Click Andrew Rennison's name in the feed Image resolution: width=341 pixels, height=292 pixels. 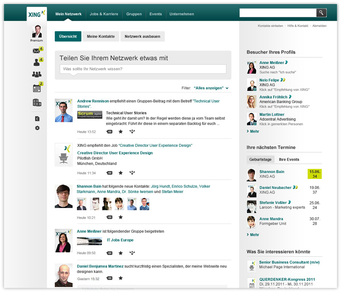[93, 101]
